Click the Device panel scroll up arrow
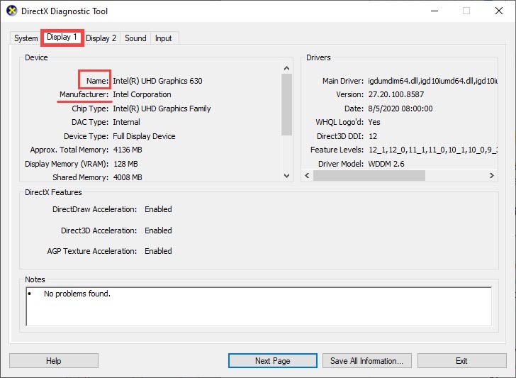The height and width of the screenshot is (378, 516). tap(286, 67)
